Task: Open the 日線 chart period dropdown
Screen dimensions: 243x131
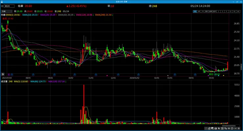Action: (7, 11)
